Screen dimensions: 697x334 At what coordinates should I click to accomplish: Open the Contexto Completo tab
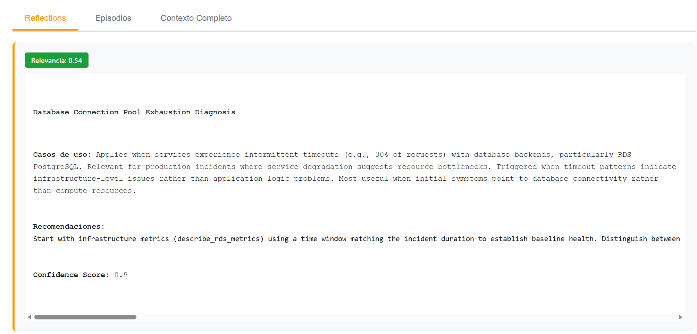click(x=196, y=18)
